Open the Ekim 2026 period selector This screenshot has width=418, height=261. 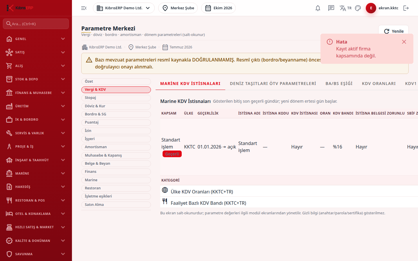point(218,8)
